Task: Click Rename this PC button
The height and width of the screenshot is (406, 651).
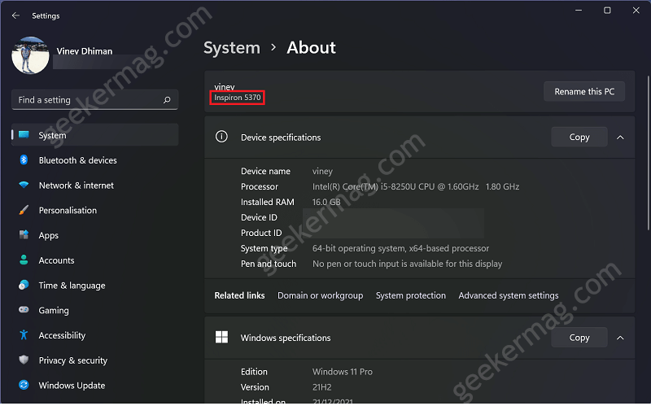Action: click(584, 91)
